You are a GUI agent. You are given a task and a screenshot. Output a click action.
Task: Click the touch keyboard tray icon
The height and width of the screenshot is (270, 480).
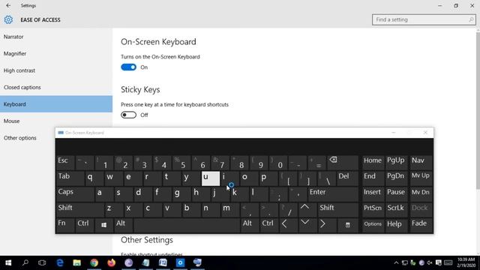click(448, 263)
